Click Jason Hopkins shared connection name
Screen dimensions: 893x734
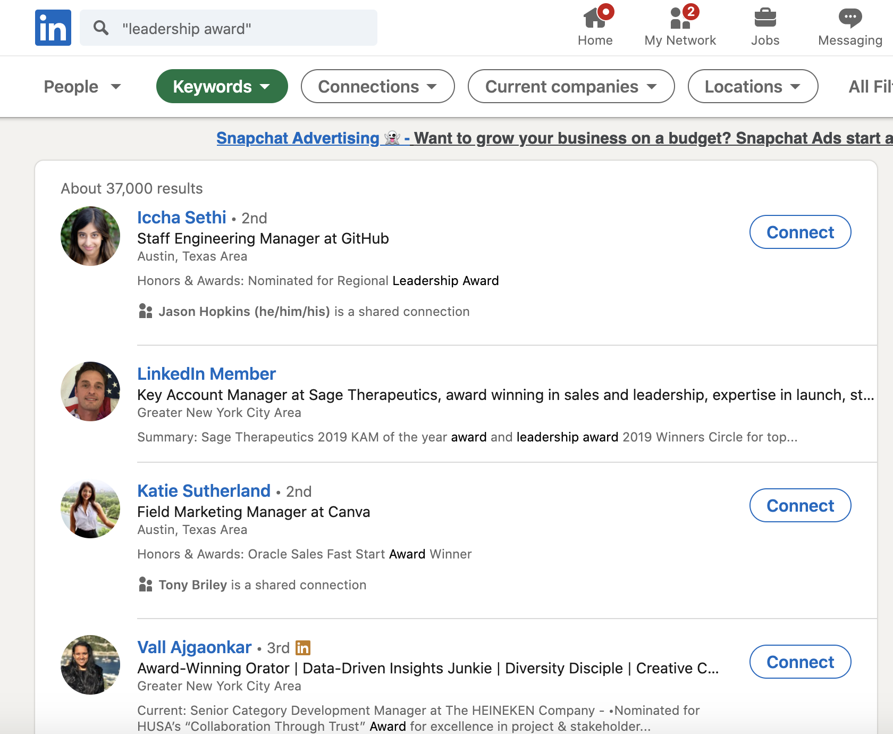click(244, 312)
